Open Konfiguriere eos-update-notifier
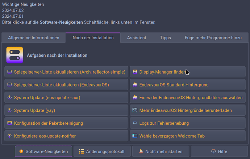Screen dimensions: 250x159 [x=66, y=136]
